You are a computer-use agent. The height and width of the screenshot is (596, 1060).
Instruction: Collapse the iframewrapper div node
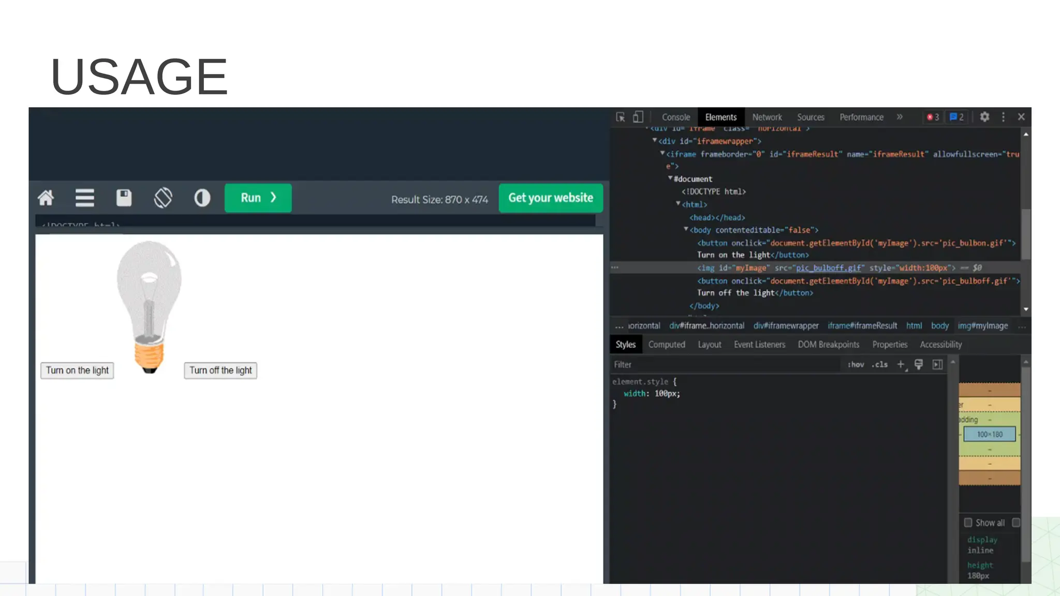[x=655, y=140]
